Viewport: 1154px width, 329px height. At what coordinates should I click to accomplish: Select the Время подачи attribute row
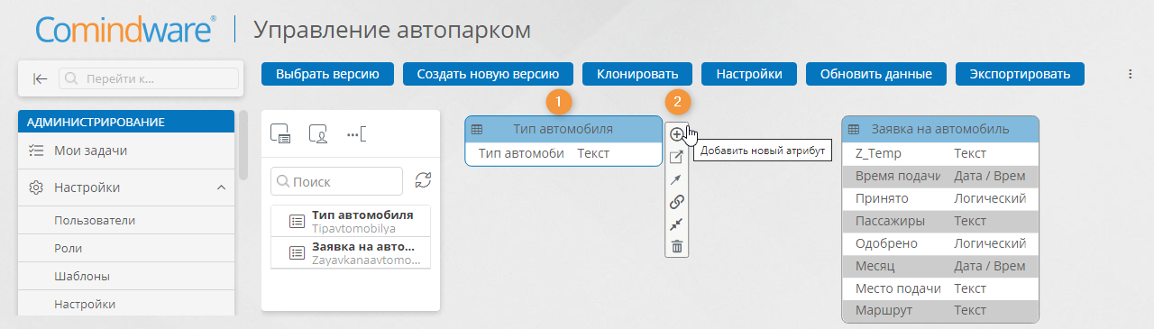[940, 176]
